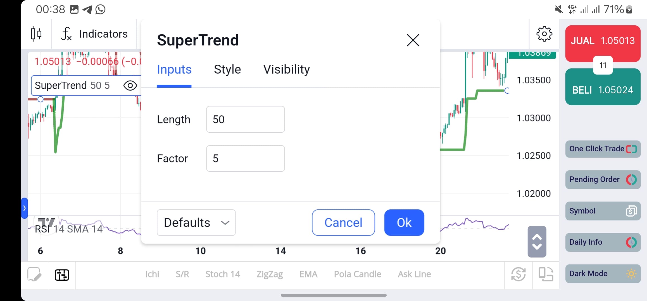Click the Length input field
Screen dimensions: 647x301
[245, 119]
